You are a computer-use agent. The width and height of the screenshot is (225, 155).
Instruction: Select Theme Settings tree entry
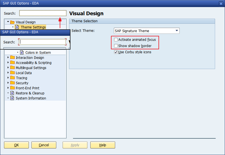[x=33, y=27]
